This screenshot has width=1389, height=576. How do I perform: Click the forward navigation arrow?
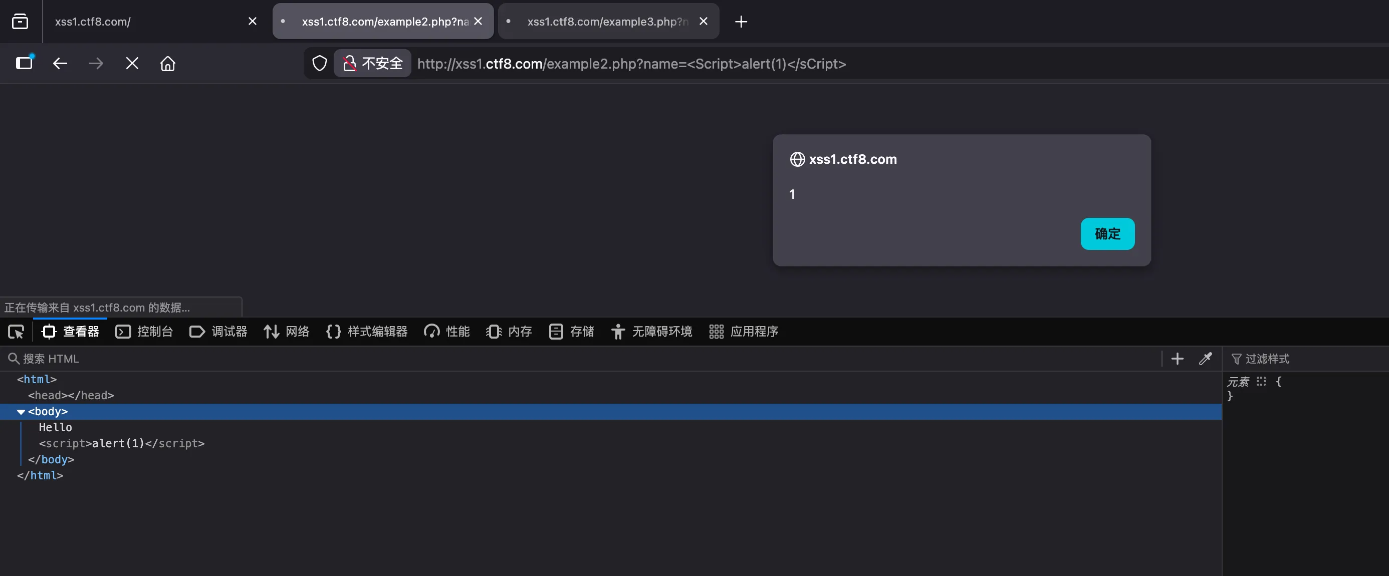(x=96, y=64)
